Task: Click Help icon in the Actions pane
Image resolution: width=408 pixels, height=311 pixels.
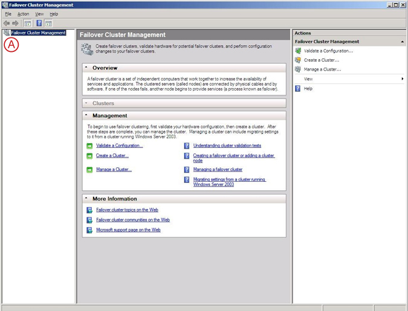Action: coord(298,89)
